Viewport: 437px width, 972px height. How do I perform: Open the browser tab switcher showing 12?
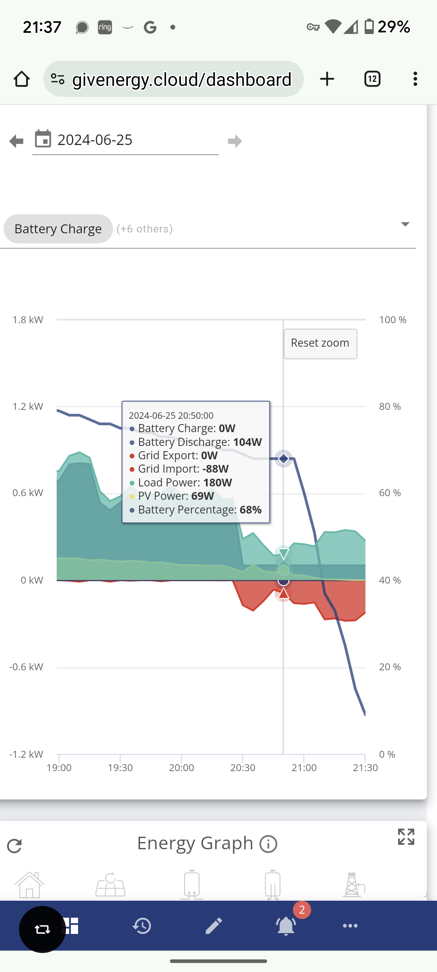[372, 79]
